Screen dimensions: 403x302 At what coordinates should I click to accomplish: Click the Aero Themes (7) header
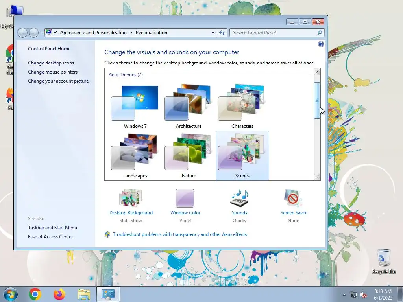[126, 75]
